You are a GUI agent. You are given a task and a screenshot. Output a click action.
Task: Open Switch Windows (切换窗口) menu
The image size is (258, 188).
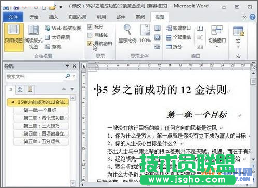tap(217, 36)
